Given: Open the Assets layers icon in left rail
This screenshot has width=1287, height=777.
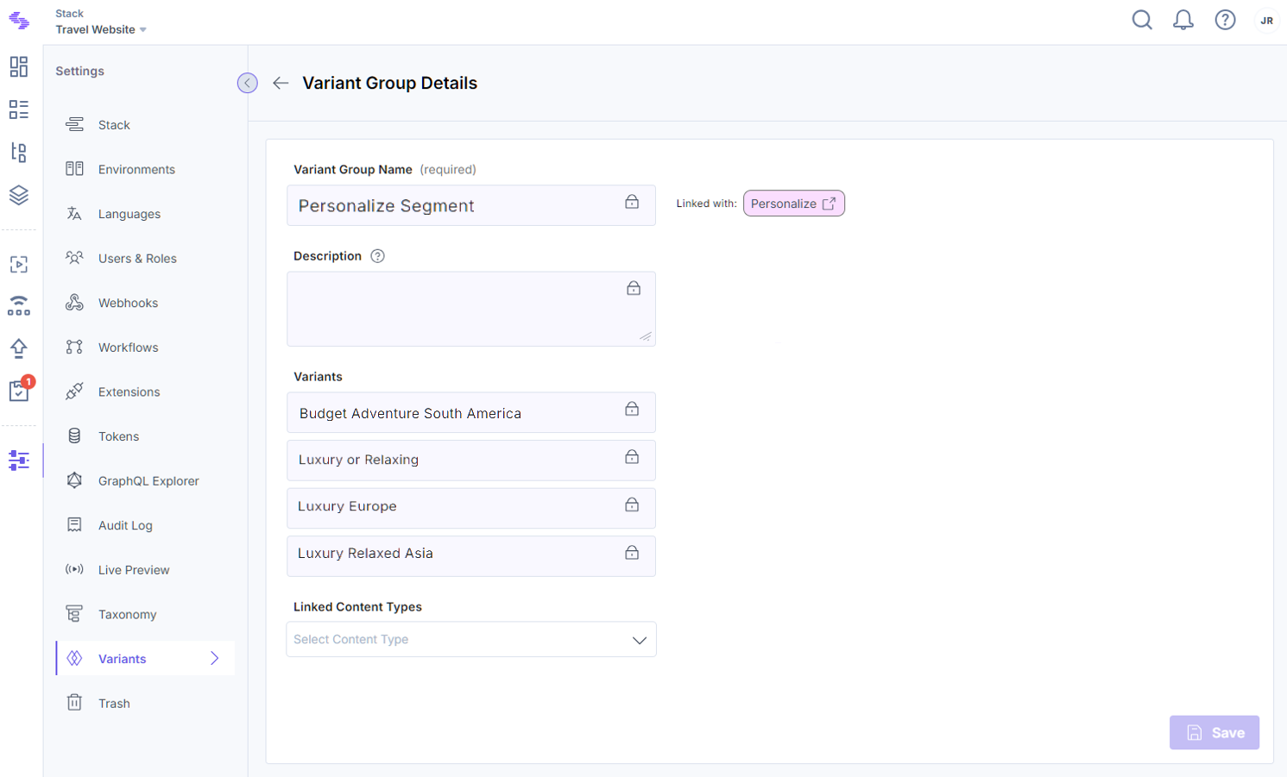Looking at the screenshot, I should click(18, 195).
